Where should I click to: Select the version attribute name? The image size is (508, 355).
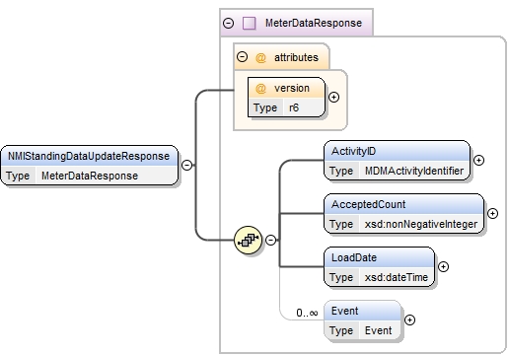292,88
